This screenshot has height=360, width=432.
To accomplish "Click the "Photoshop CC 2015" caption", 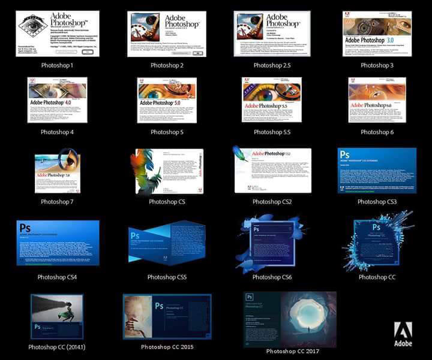I will point(167,347).
